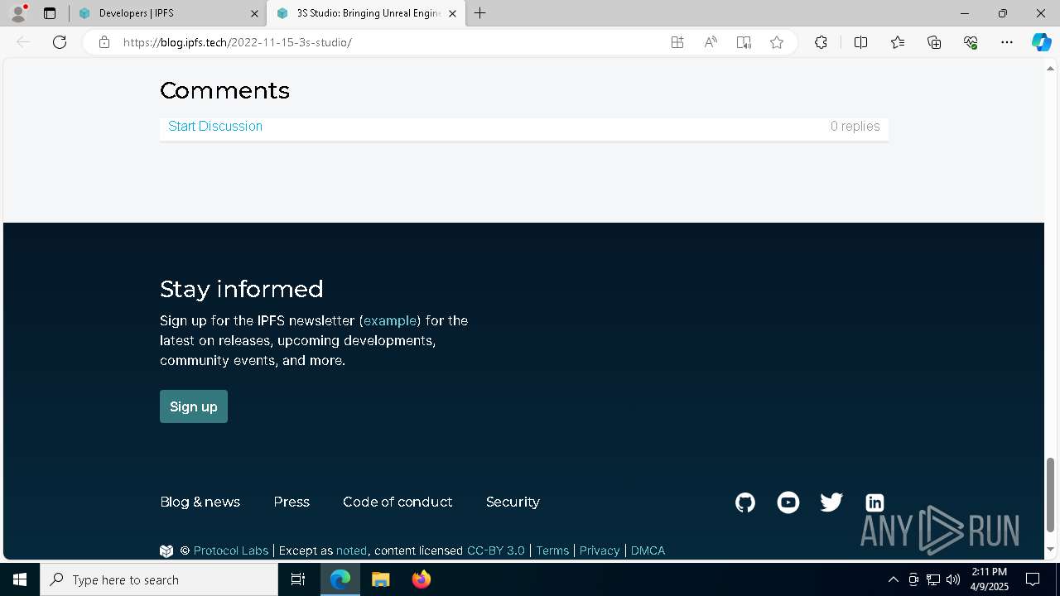Image resolution: width=1060 pixels, height=596 pixels.
Task: Click the noted link in footer
Action: (x=351, y=550)
